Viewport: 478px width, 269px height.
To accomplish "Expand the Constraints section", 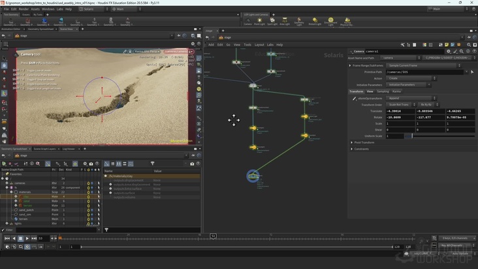I will [x=352, y=149].
